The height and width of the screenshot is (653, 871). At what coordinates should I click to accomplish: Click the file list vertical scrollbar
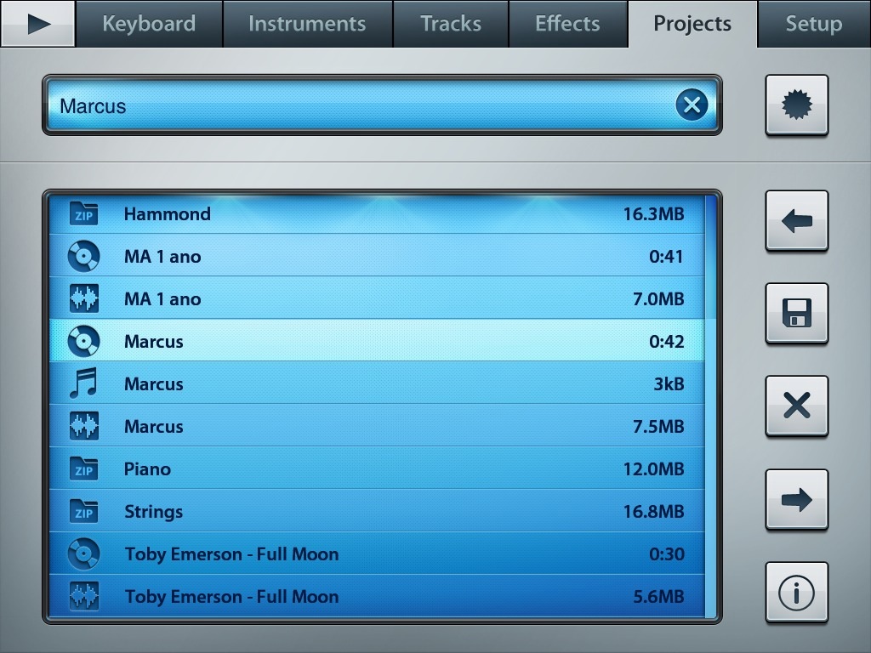tap(710, 406)
